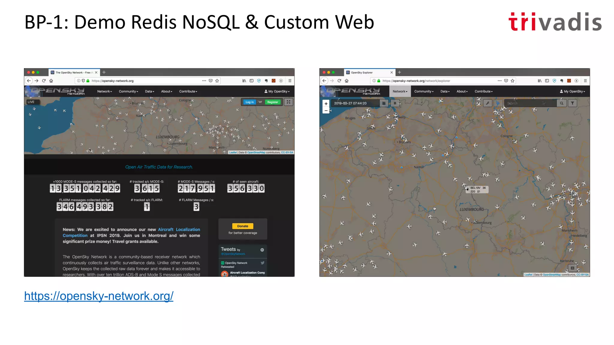Click the layers box icon on the Explorer map
614x345 pixels.
click(572, 268)
